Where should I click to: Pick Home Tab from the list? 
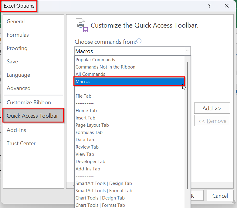pos(130,111)
